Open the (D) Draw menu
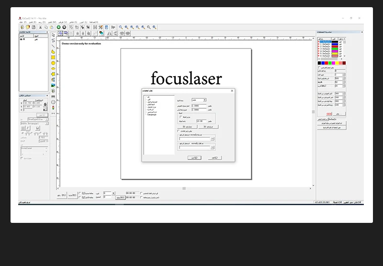Image resolution: width=383 pixels, height=266 pixels. (x=42, y=22)
